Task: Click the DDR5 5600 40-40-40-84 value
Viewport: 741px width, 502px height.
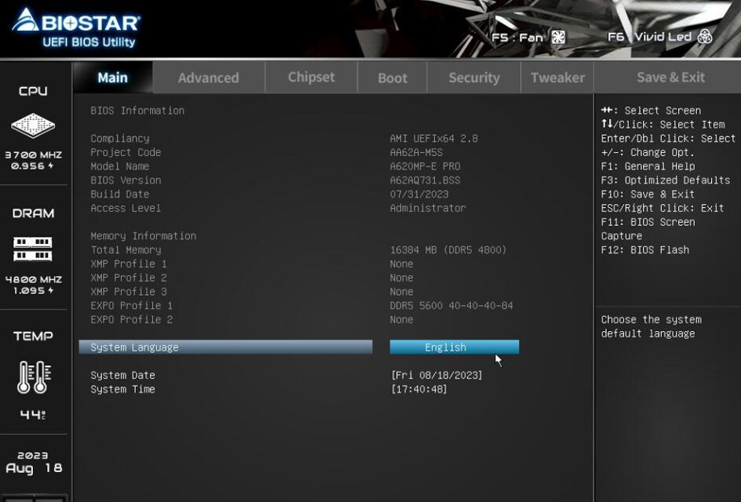Action: pos(451,306)
